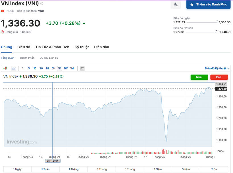Screen dimensions: 233x173
Task: Select the candlestick chart icon
Action: click(5, 68)
